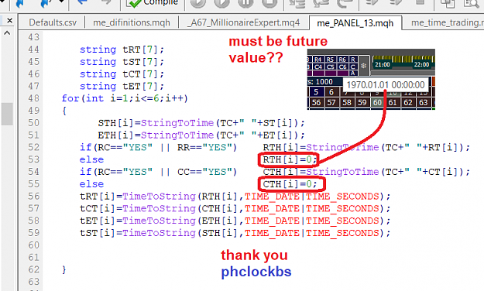Click the closing brace on line 62
The width and height of the screenshot is (484, 291).
pyautogui.click(x=64, y=269)
